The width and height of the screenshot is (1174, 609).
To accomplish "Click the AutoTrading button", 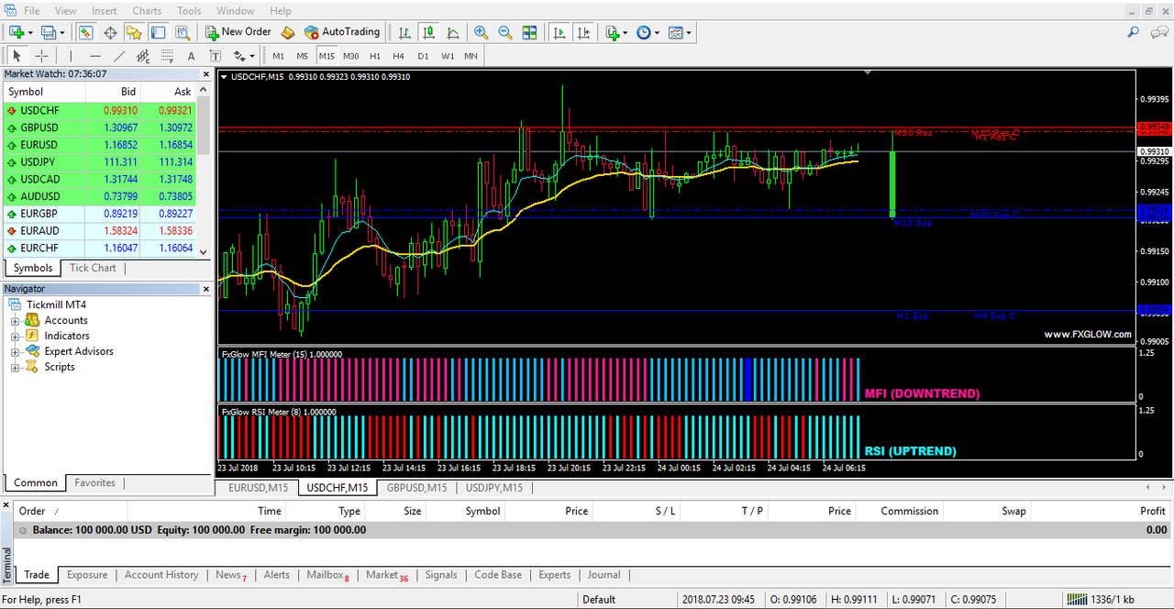I will click(341, 32).
